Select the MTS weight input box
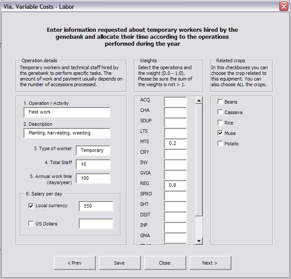This screenshot has height=279, width=291. click(x=175, y=143)
